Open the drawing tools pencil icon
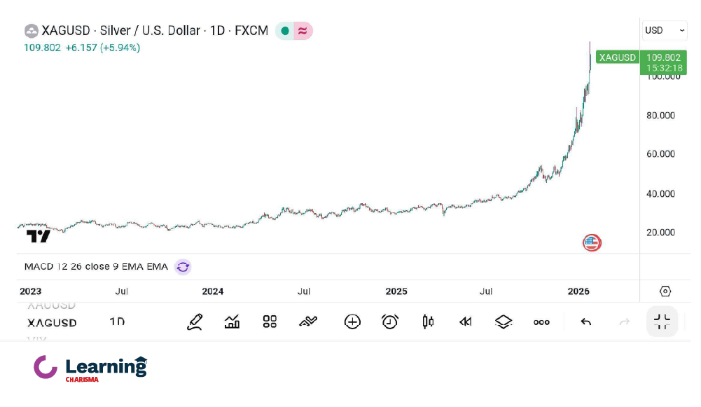Viewport: 701px width, 407px height. (195, 322)
